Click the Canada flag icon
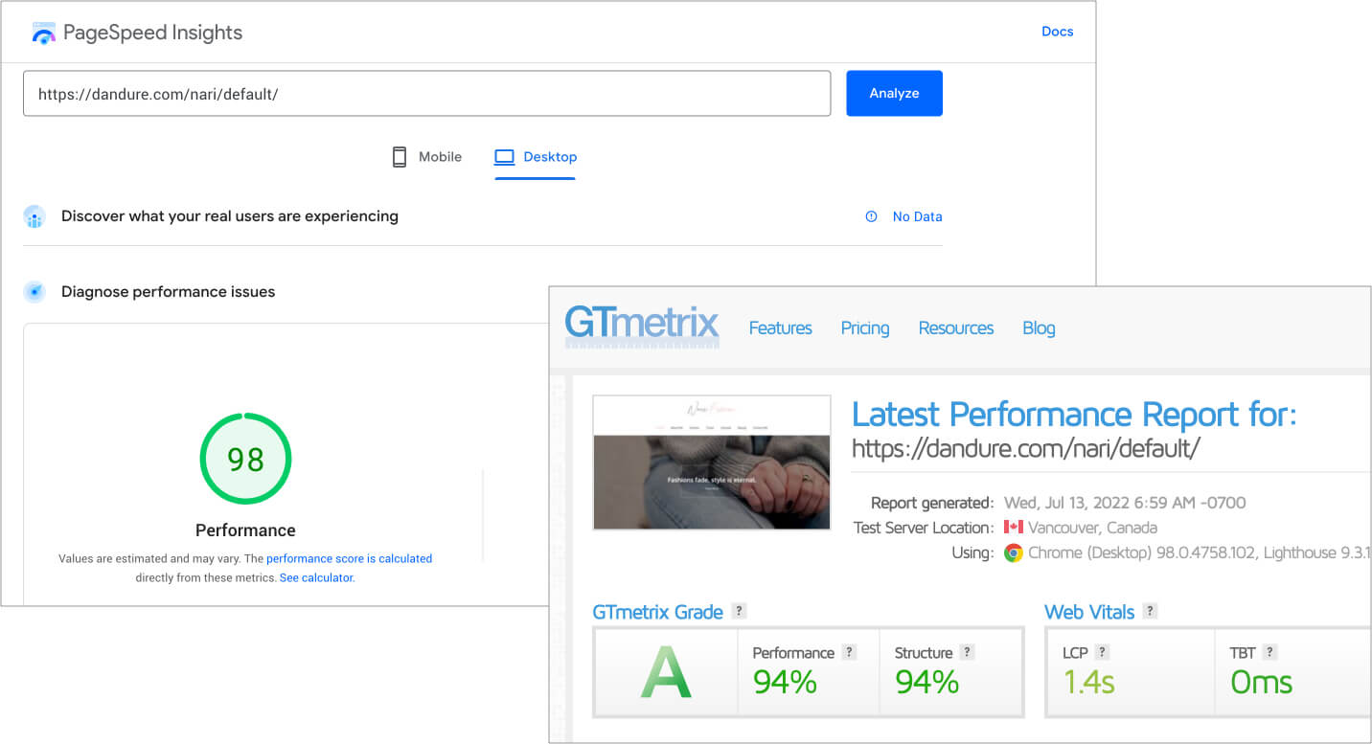This screenshot has height=744, width=1372. [x=1014, y=528]
